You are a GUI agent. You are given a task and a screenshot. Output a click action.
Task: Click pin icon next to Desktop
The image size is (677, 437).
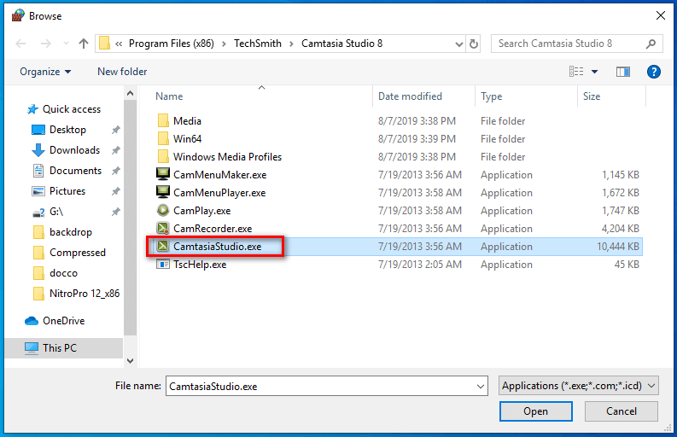pyautogui.click(x=115, y=130)
